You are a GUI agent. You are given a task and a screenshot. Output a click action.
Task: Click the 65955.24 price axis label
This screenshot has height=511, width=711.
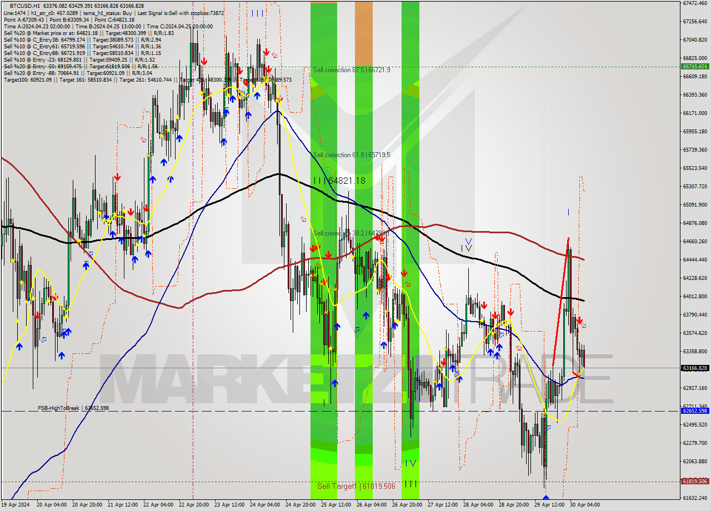695,131
